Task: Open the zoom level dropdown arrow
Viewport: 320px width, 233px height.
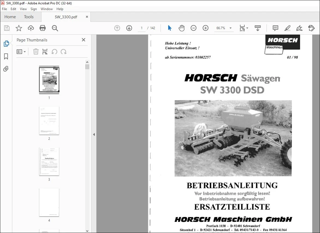Action: [231, 28]
